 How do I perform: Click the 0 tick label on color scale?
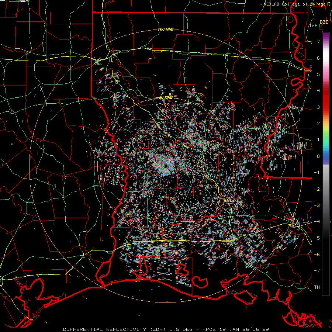coord(318,156)
